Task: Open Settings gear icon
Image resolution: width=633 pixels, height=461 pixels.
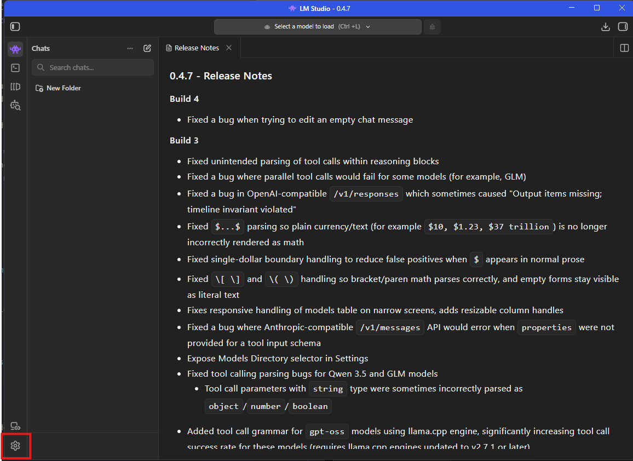Action: (15, 446)
